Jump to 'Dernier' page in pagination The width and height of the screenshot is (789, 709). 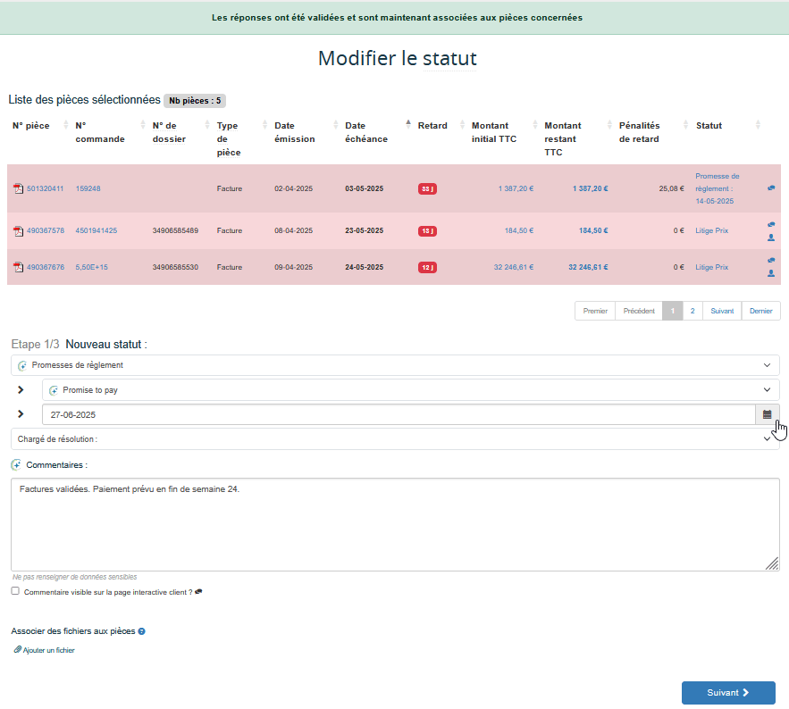pos(761,311)
